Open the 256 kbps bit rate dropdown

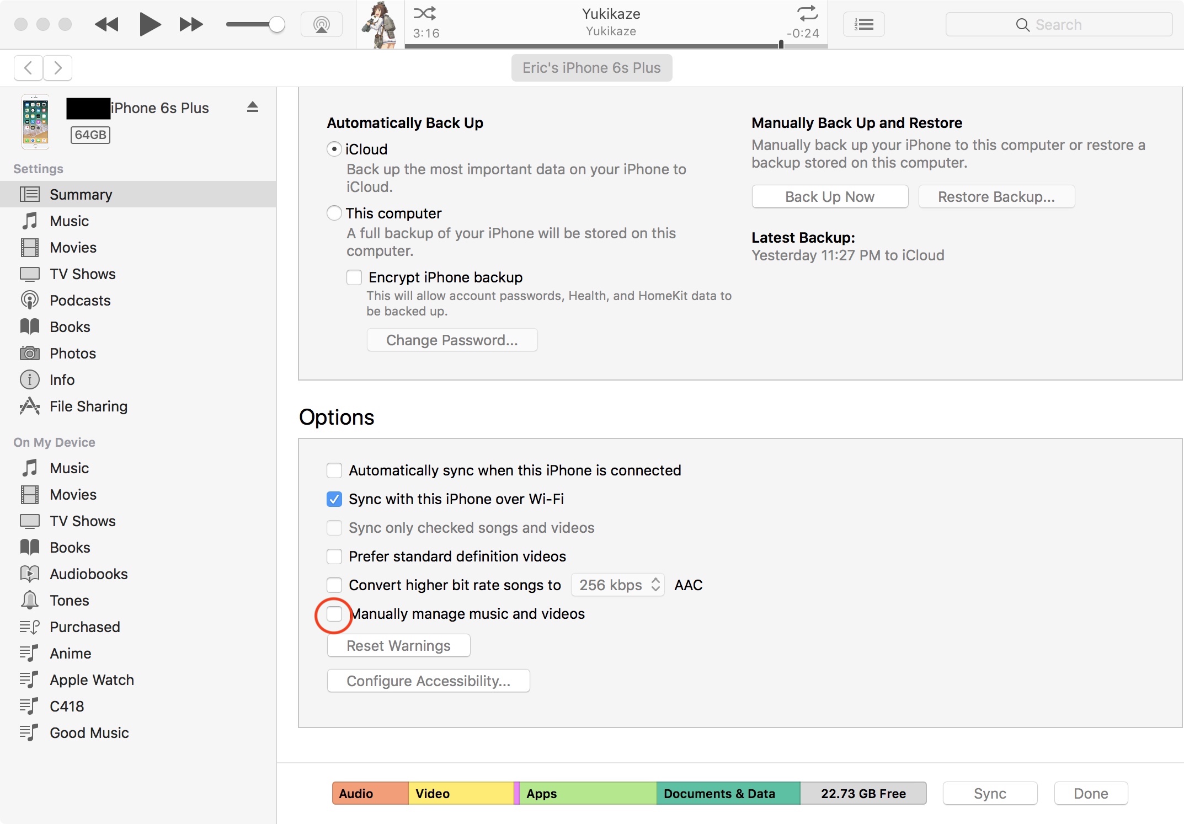618,585
